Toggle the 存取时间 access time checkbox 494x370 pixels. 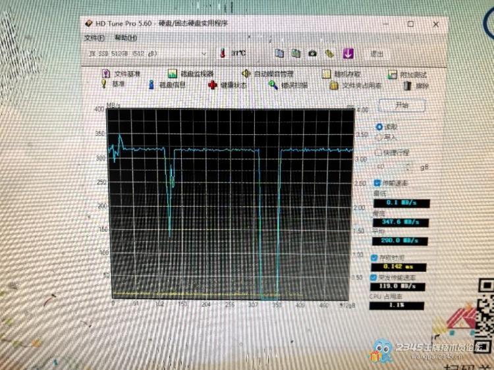(x=375, y=257)
